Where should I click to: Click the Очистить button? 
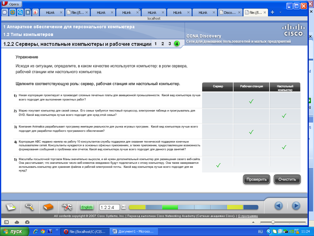point(287,179)
